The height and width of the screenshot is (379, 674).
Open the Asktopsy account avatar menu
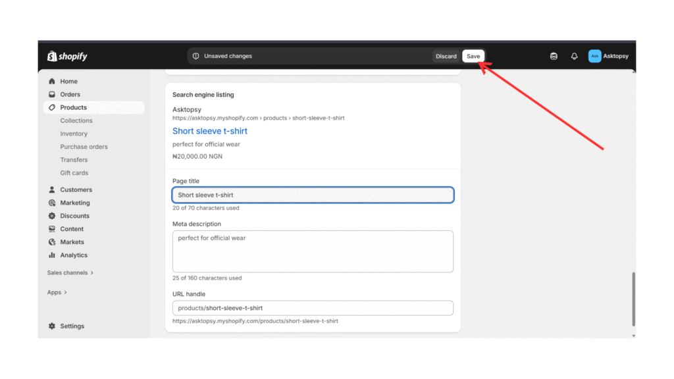pyautogui.click(x=595, y=57)
